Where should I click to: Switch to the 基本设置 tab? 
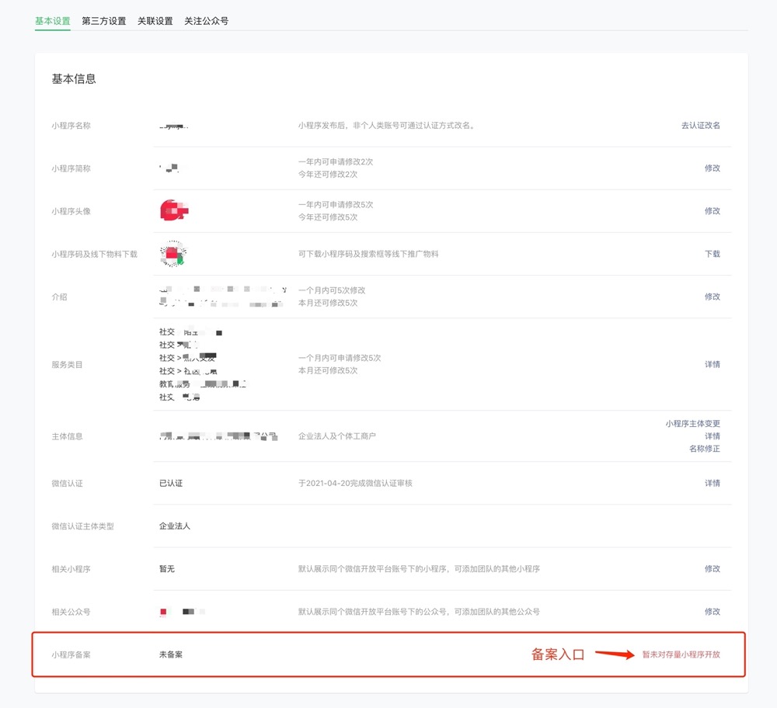[53, 21]
